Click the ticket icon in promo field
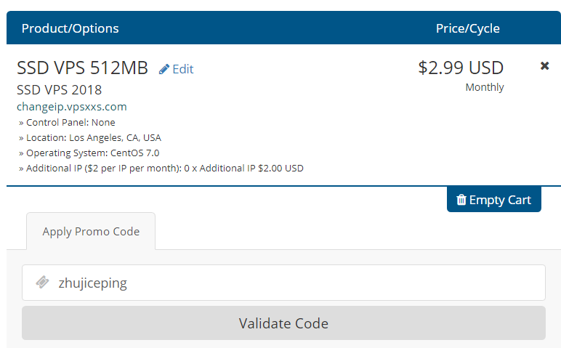Viewport: 561px width, 348px height. 42,282
